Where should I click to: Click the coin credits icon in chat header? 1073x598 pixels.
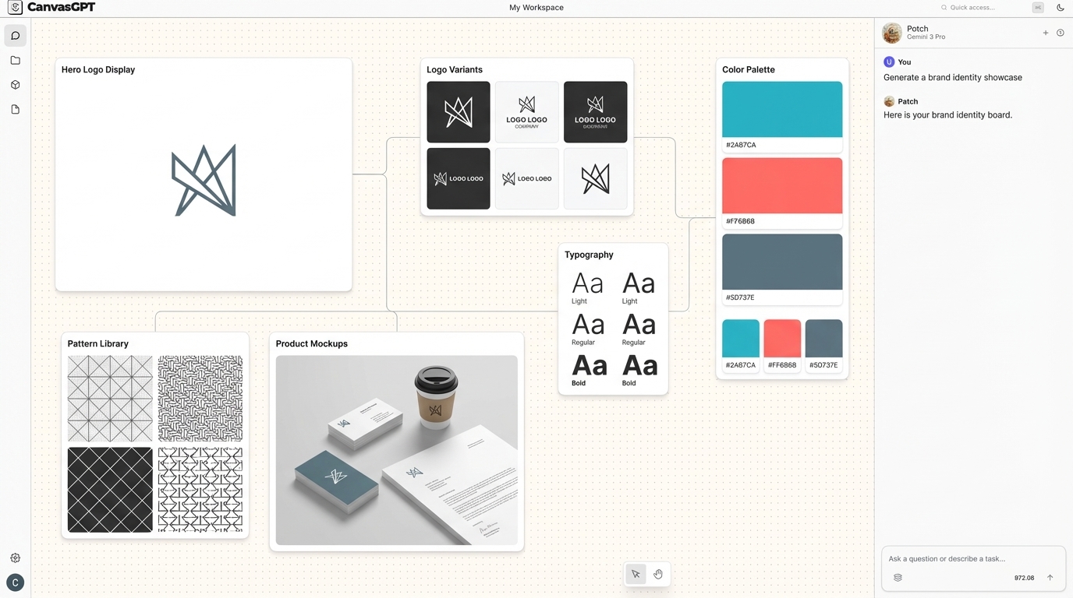1060,33
